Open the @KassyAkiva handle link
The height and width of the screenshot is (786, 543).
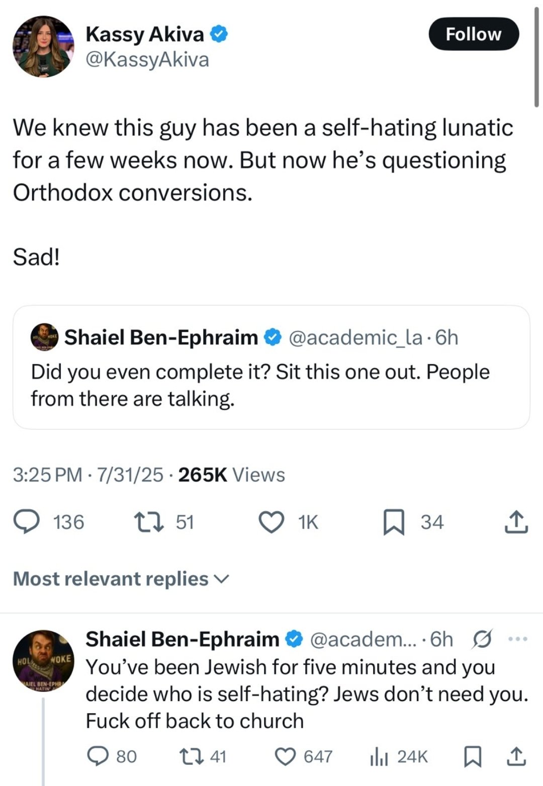147,60
